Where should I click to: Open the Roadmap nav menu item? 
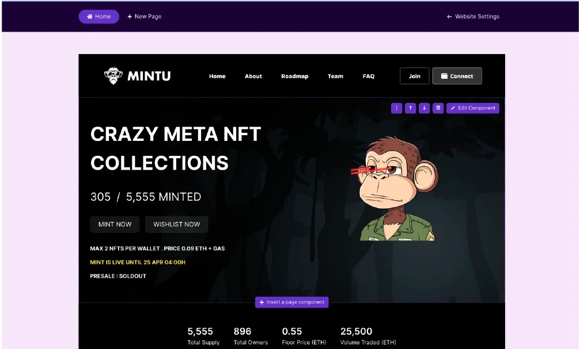[x=295, y=76]
